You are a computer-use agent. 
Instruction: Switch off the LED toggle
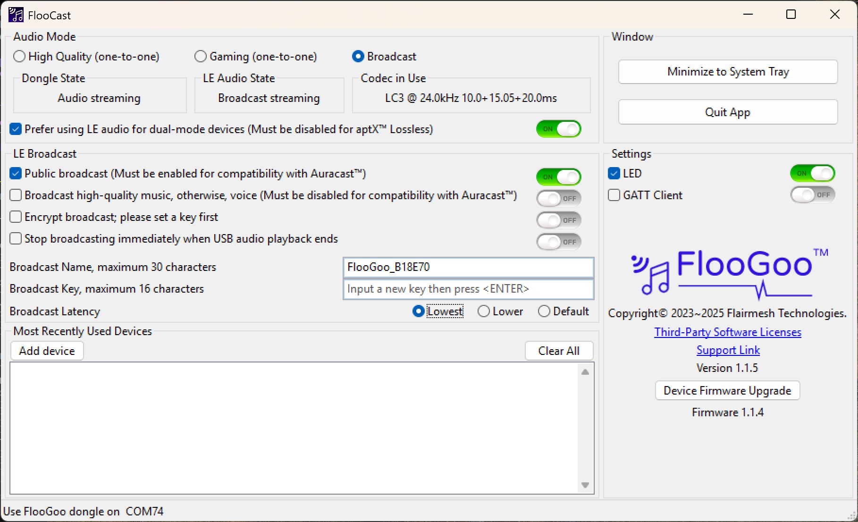pyautogui.click(x=813, y=173)
